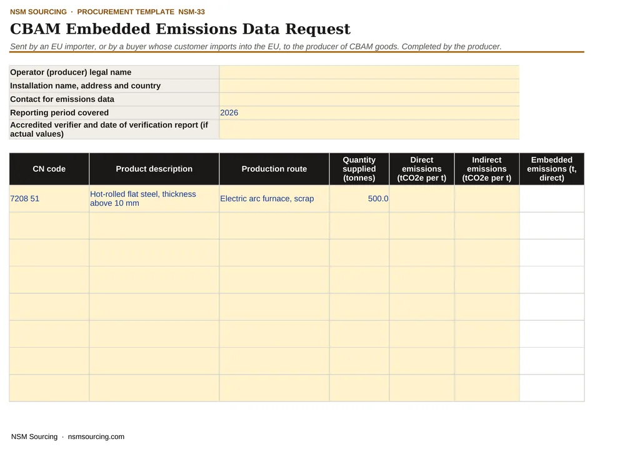Click the Operator legal name input field
625x469 pixels.
coord(369,72)
